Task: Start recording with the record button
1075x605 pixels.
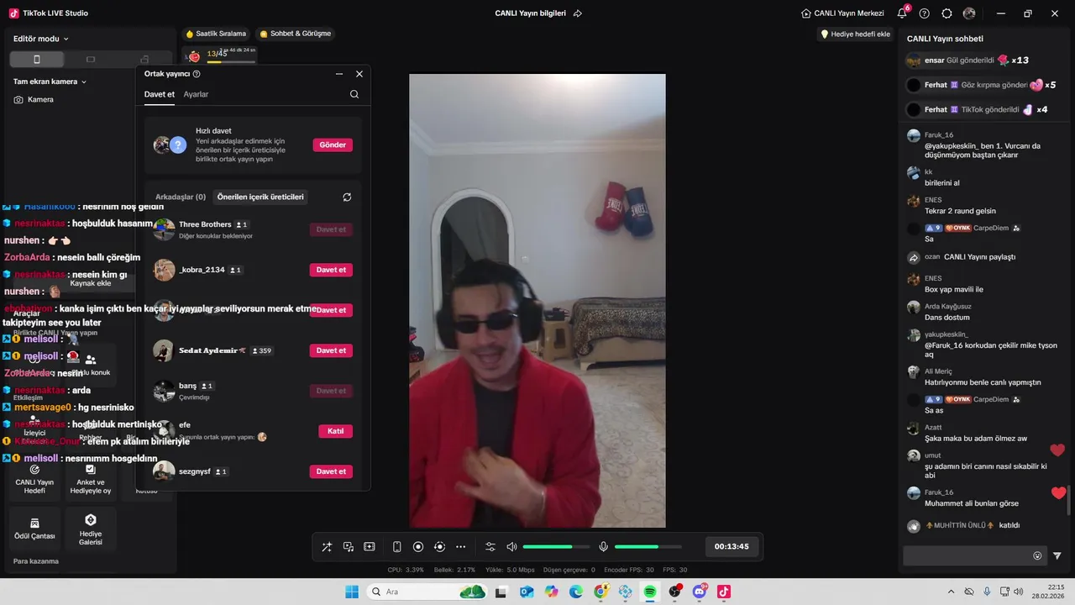Action: click(x=418, y=547)
